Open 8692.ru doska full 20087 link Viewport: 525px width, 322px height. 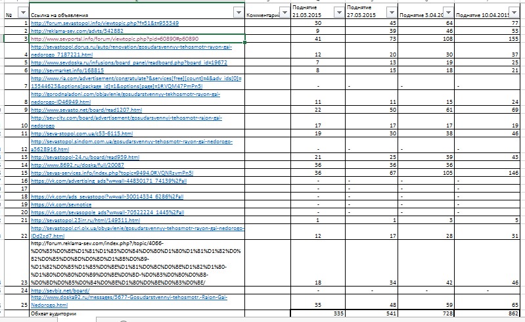[78, 165]
